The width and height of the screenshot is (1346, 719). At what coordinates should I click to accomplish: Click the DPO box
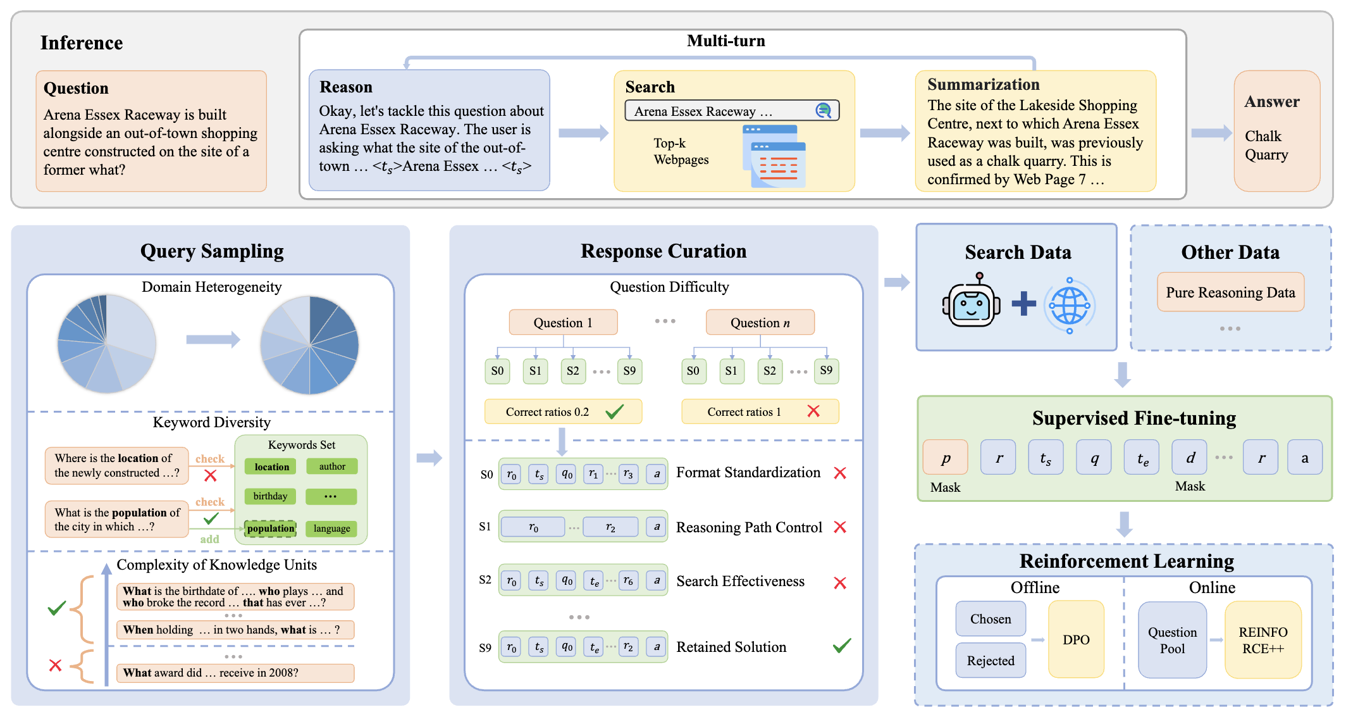(x=1076, y=639)
